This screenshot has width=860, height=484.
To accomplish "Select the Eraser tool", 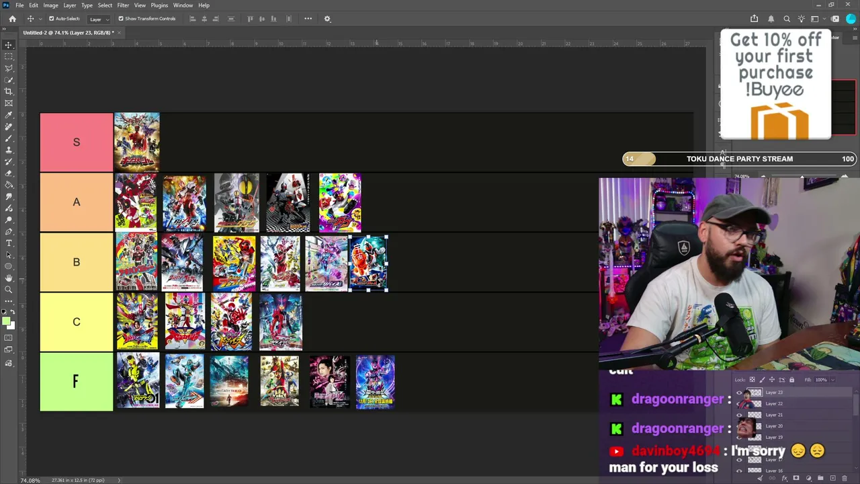I will point(9,173).
